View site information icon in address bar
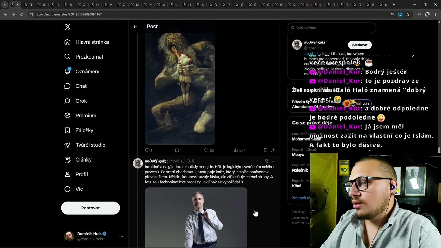Image resolution: width=441 pixels, height=248 pixels. pos(32,14)
